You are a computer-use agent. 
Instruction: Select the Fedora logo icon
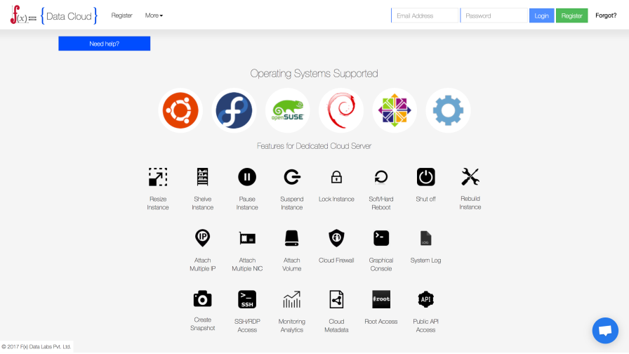coord(234,110)
